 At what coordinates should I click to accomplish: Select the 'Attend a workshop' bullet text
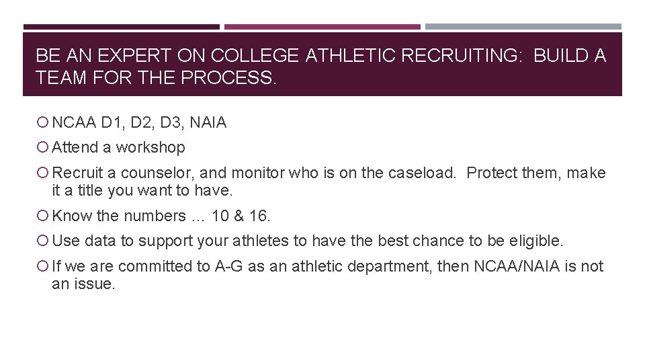tap(118, 147)
